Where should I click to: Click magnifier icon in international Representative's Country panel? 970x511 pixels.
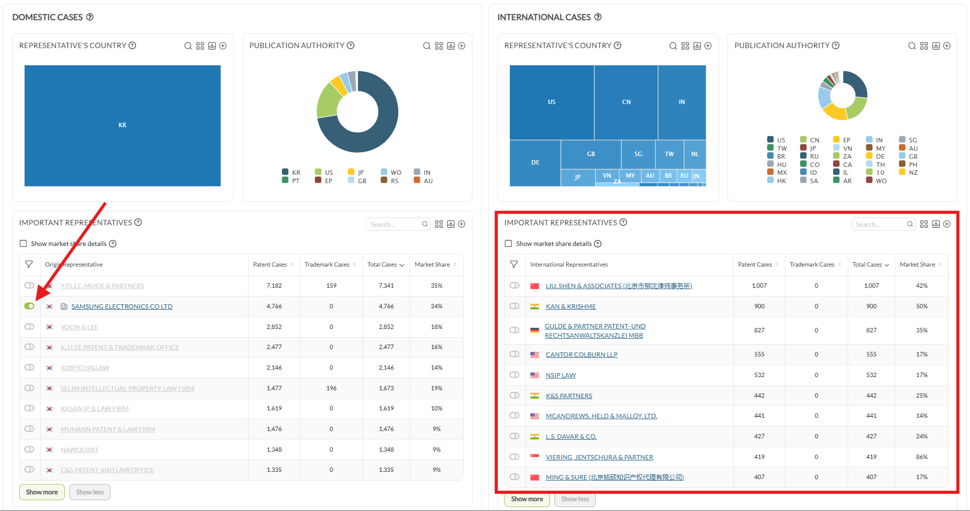[x=673, y=46]
